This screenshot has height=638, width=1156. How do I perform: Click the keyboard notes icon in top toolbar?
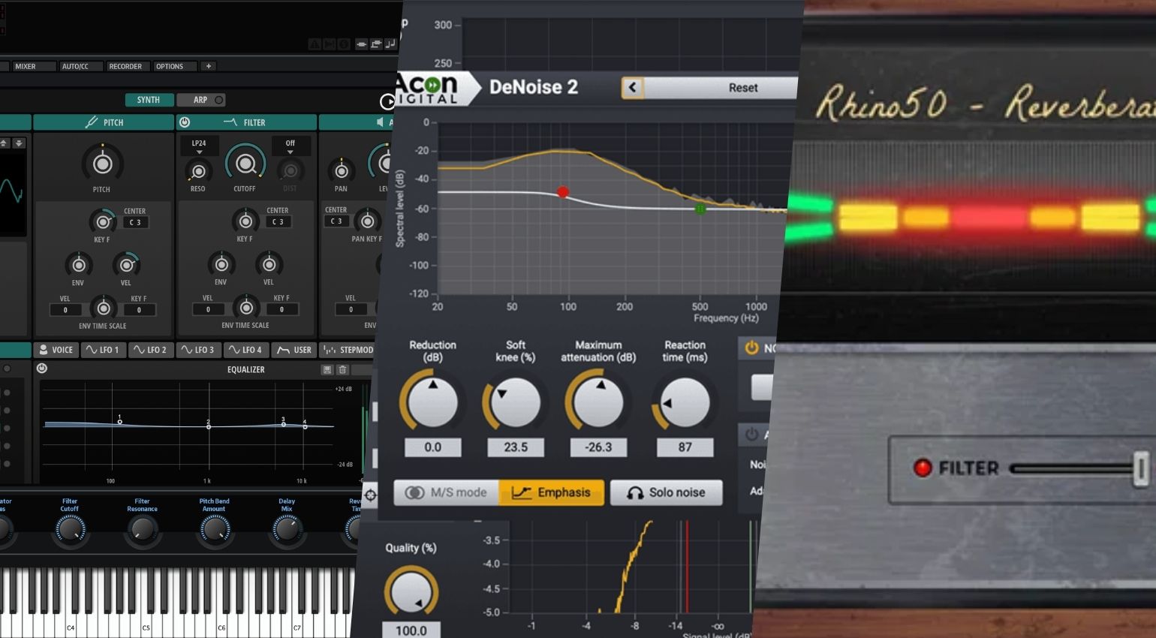point(390,44)
